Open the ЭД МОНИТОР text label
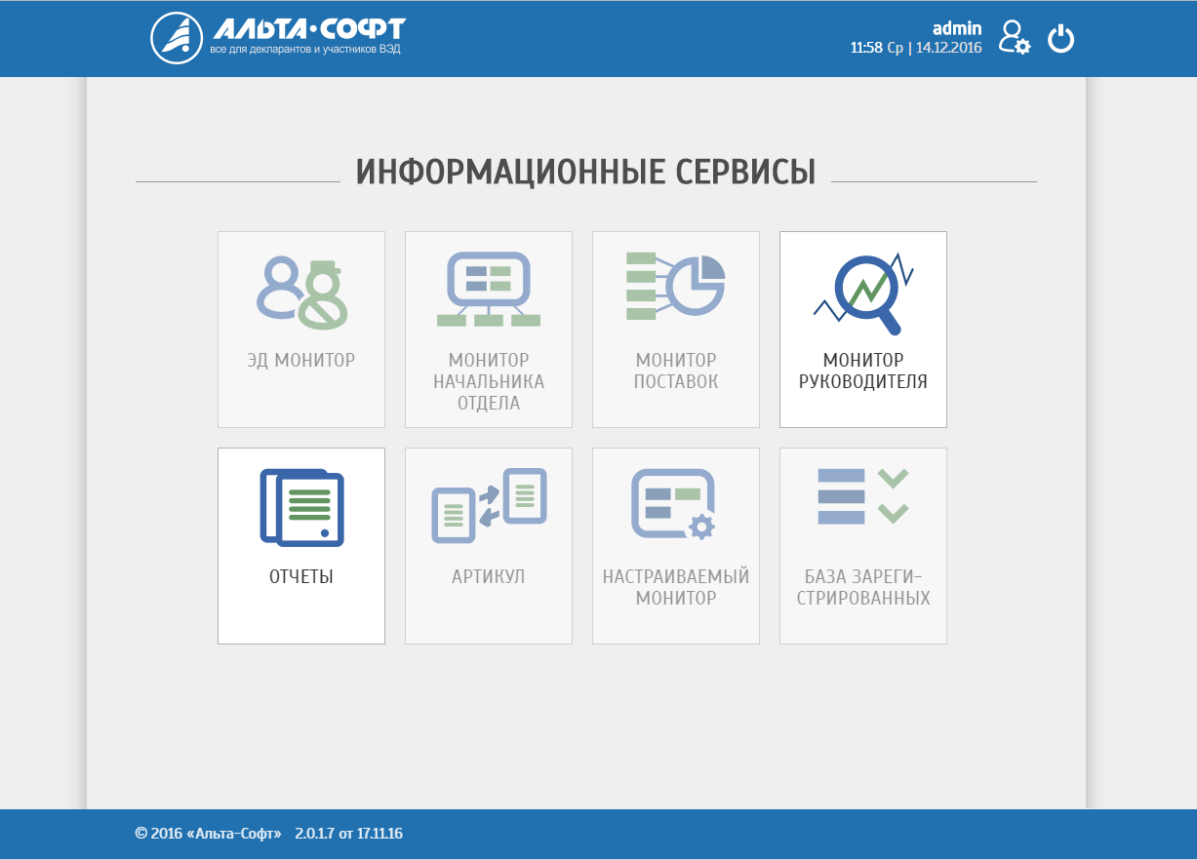This screenshot has width=1197, height=860. click(301, 361)
